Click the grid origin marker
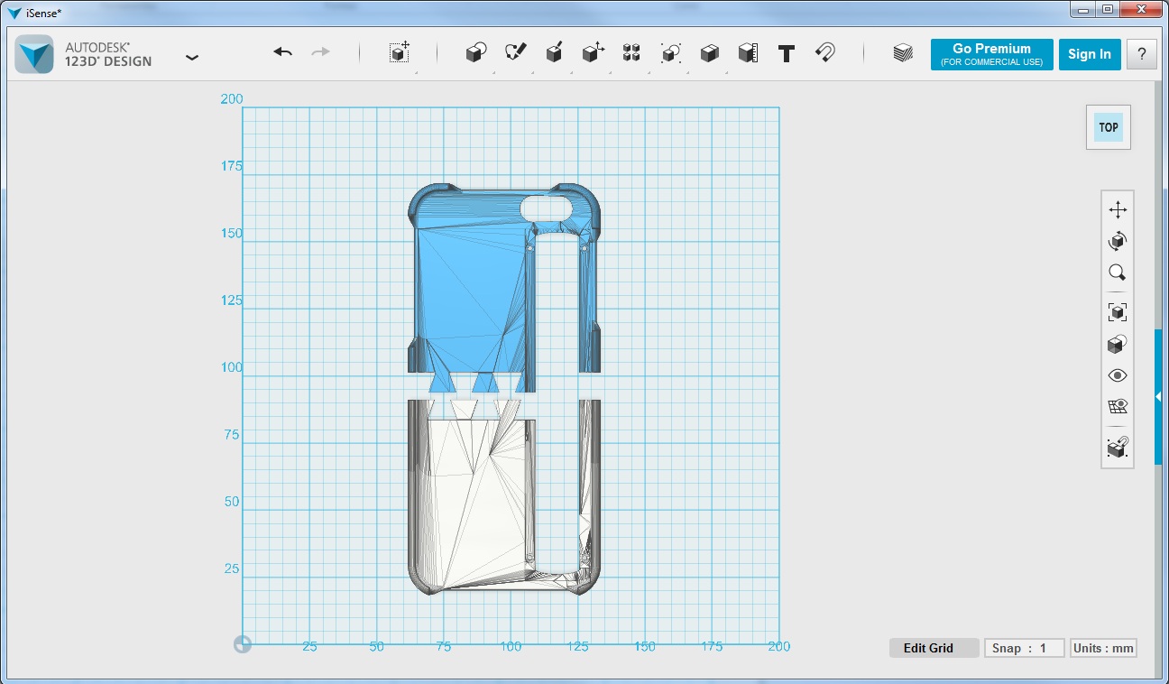1169x684 pixels. pos(242,644)
